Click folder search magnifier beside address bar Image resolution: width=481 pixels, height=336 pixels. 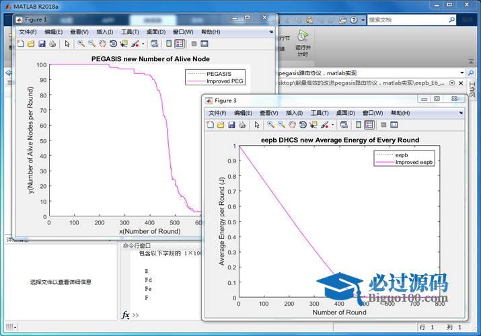click(470, 73)
